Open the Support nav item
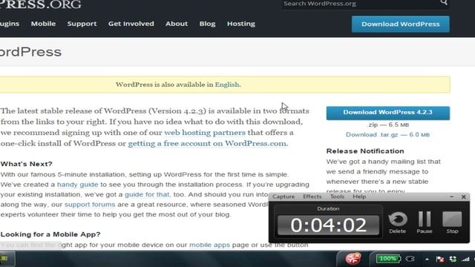This screenshot has height=267, width=475. click(x=82, y=24)
